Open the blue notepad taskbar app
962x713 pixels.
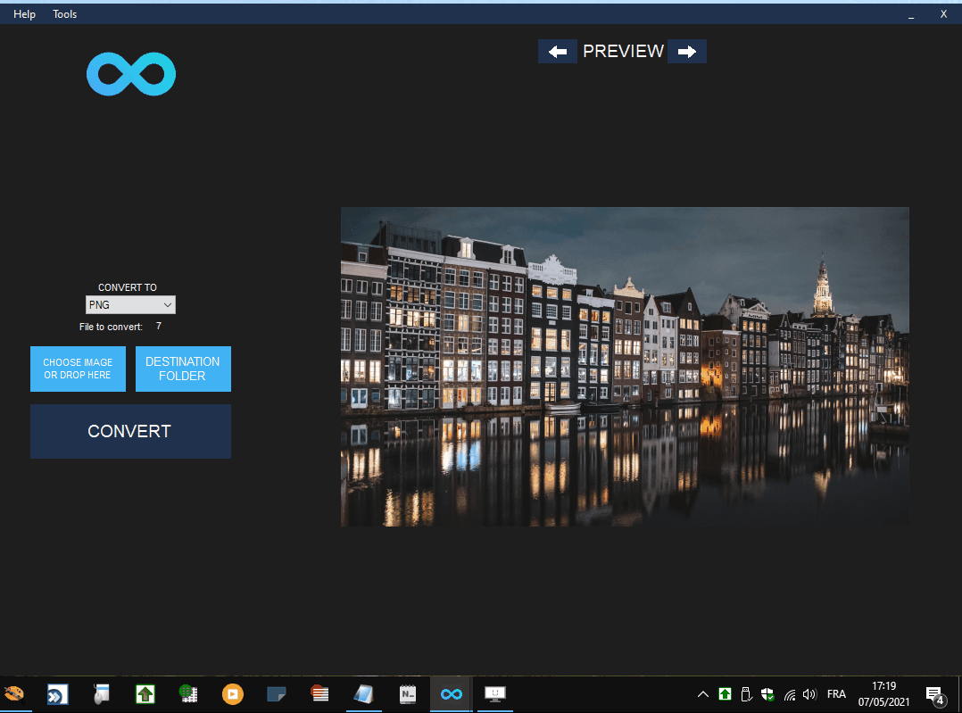364,694
